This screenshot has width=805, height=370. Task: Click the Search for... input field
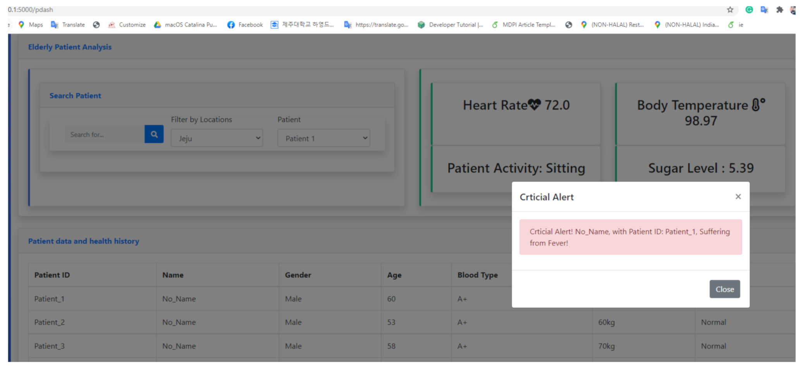click(x=105, y=135)
